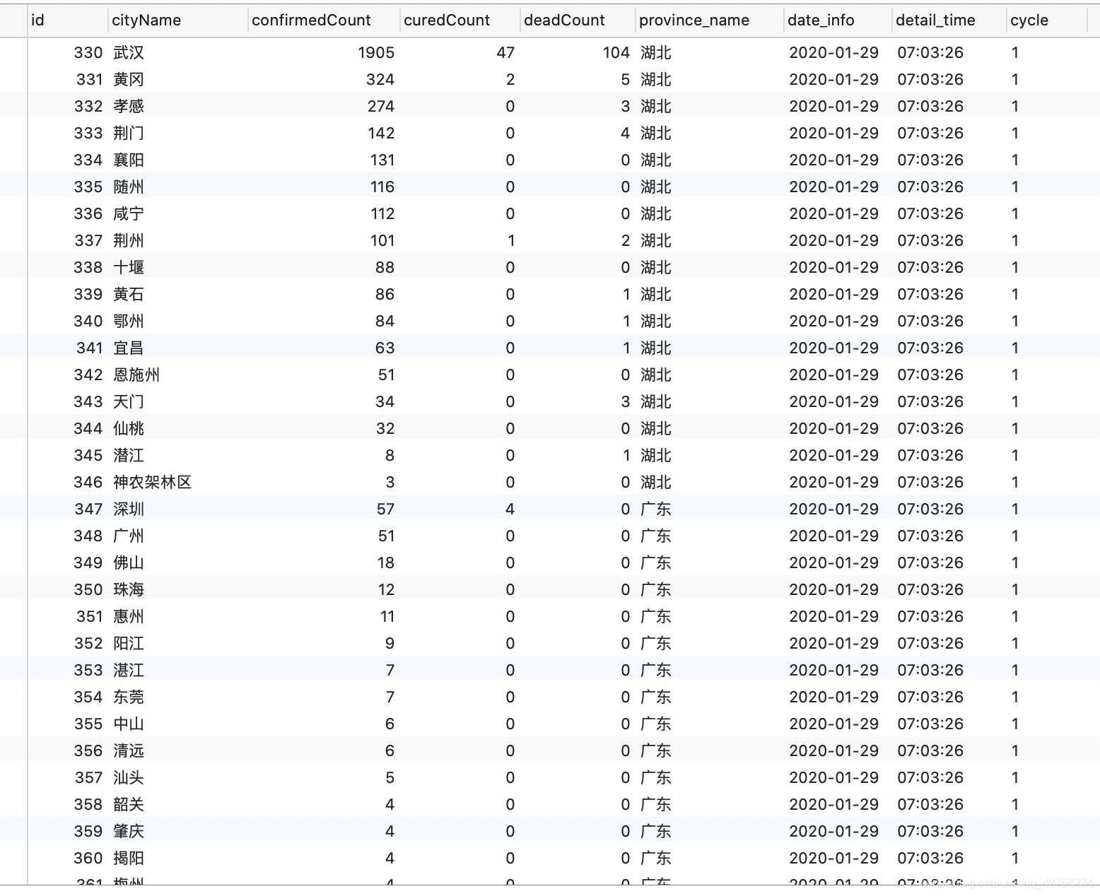Select city name cell 珠海
The image size is (1100, 896).
click(x=129, y=589)
